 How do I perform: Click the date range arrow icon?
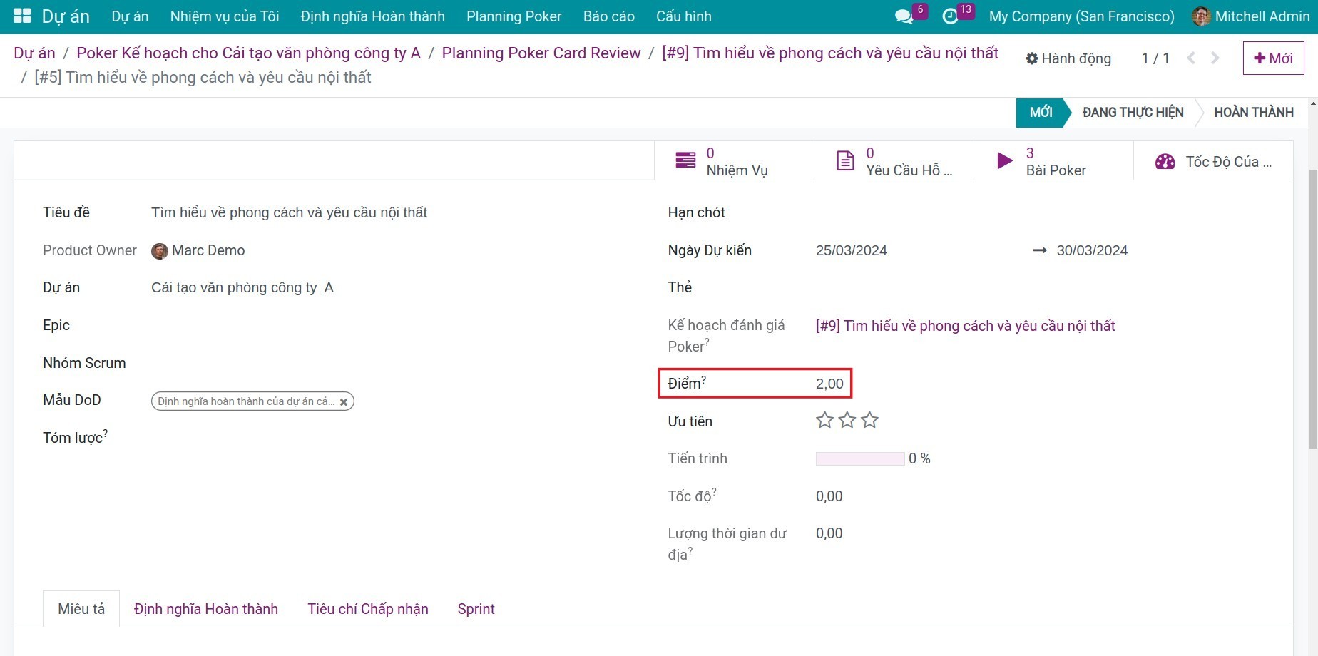click(1040, 250)
